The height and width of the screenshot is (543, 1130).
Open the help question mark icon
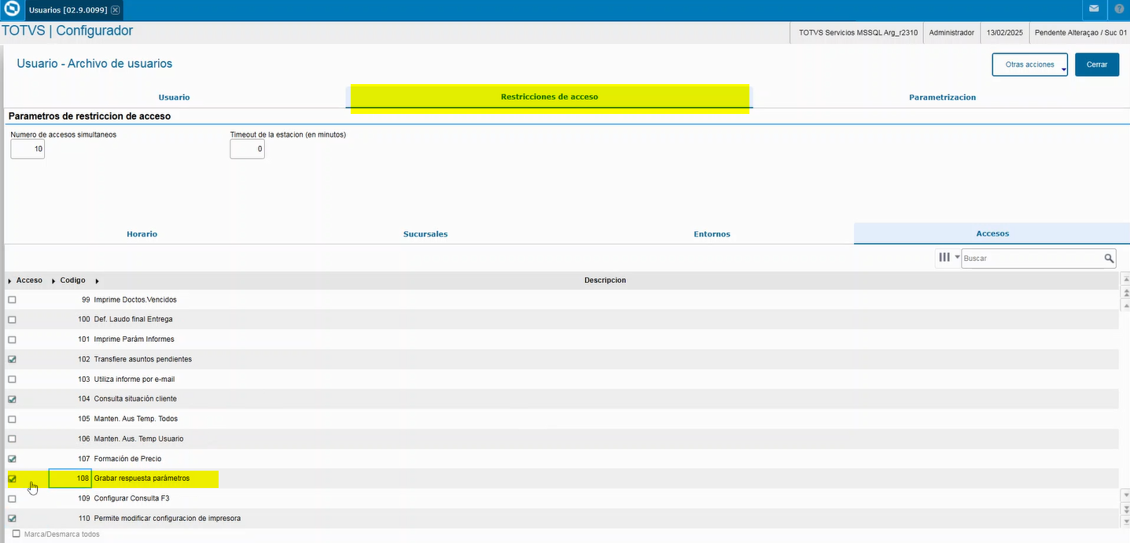1119,9
